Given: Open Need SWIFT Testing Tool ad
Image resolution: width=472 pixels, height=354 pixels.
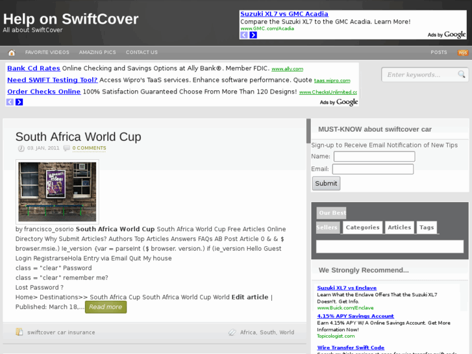Looking at the screenshot, I should coord(53,80).
